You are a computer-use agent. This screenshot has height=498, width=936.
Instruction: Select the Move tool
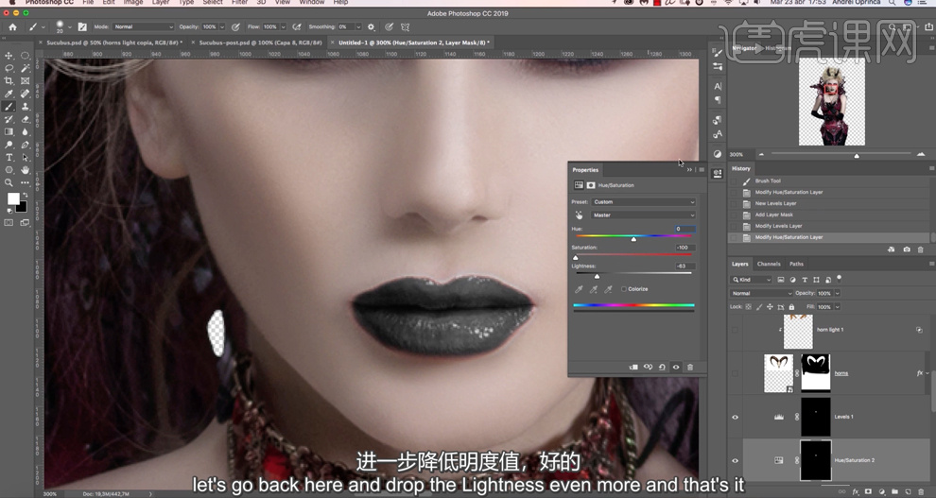(x=9, y=56)
